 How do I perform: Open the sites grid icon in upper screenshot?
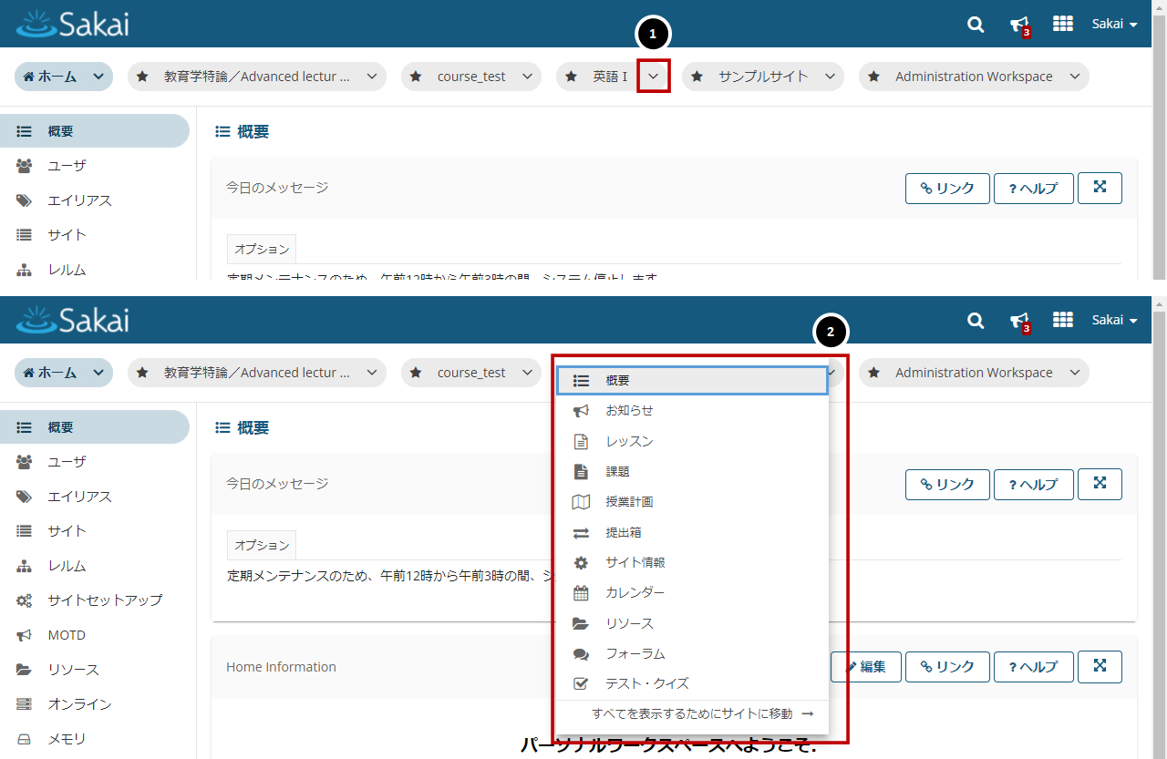pyautogui.click(x=1063, y=24)
